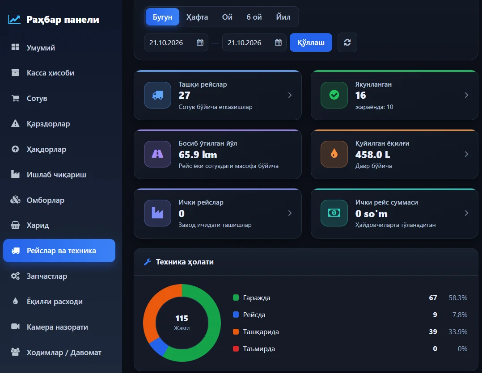Viewport: 482px width, 373px height.
Task: Open Ёқилғи расходи page
Action: coord(59,302)
